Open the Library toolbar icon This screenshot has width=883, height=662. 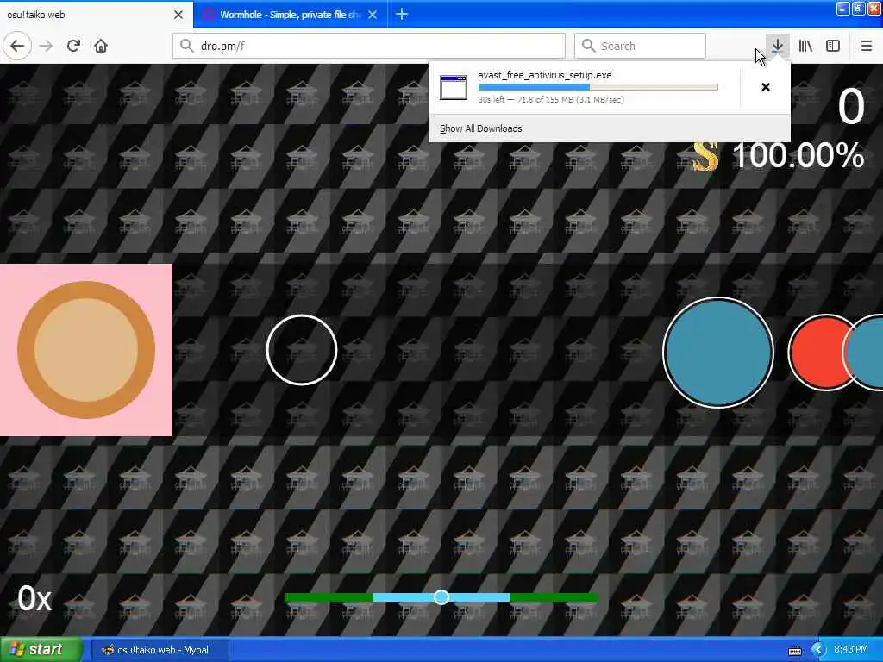[x=805, y=46]
